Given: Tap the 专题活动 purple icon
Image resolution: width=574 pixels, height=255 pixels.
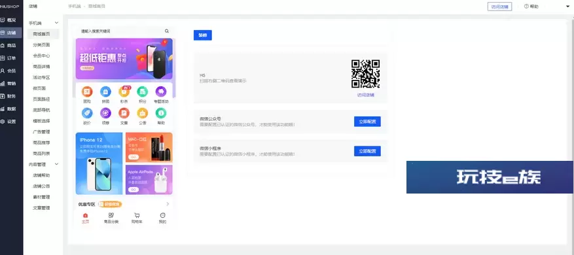Looking at the screenshot, I should pyautogui.click(x=161, y=92).
